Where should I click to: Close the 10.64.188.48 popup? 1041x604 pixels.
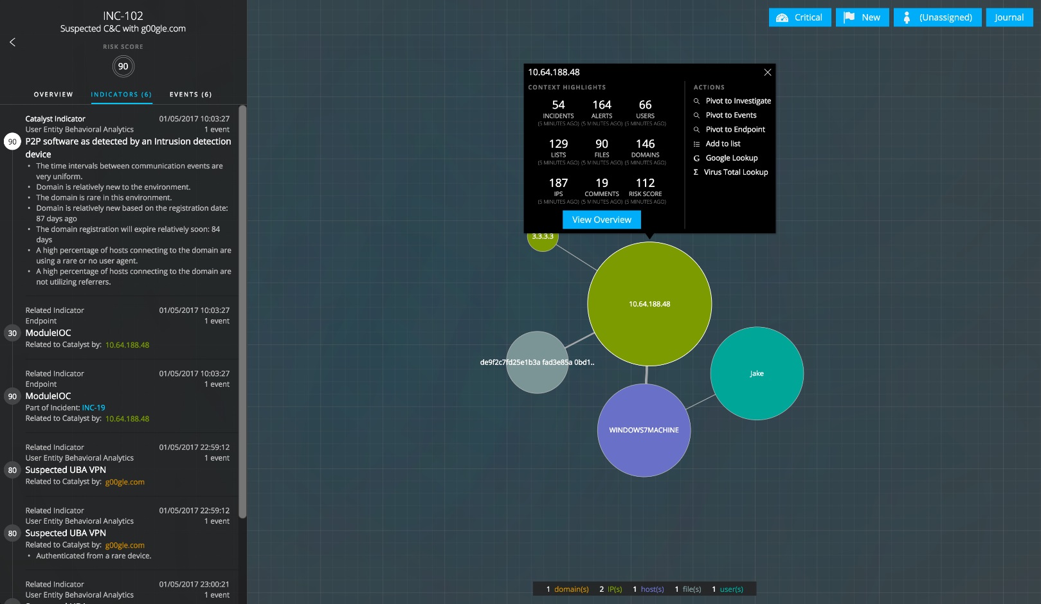tap(767, 73)
